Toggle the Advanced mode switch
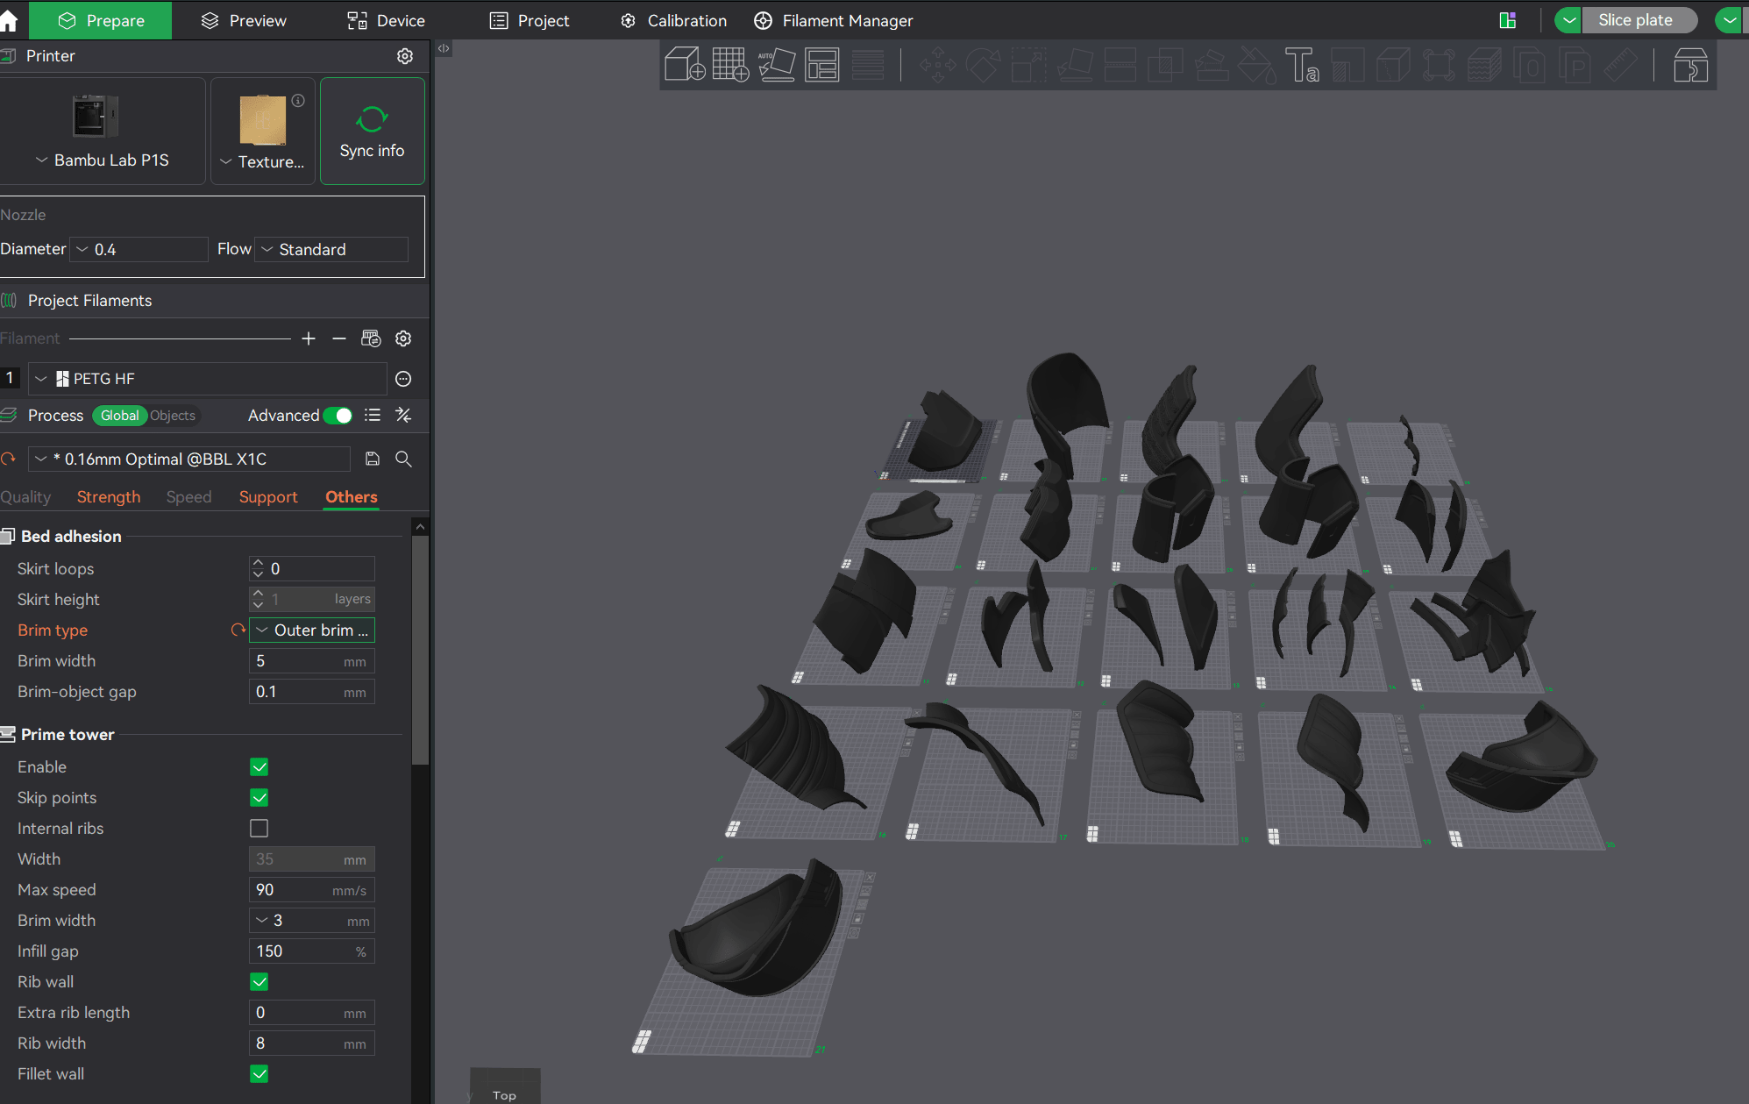1749x1104 pixels. click(x=338, y=416)
